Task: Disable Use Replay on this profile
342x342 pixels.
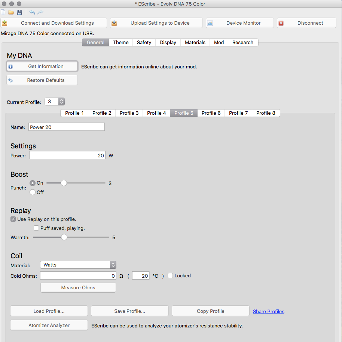Action: [13, 219]
